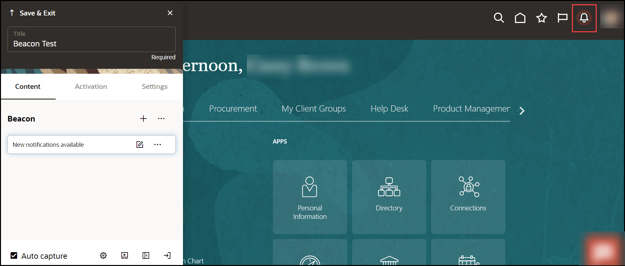Edit the Title field 'Beacon Test'
The width and height of the screenshot is (625, 266).
tap(92, 39)
